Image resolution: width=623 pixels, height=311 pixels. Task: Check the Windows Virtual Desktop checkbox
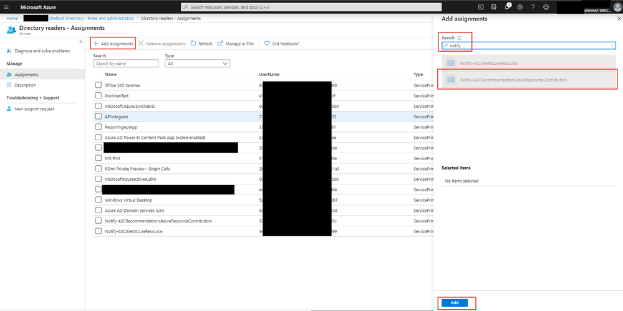[x=98, y=200]
